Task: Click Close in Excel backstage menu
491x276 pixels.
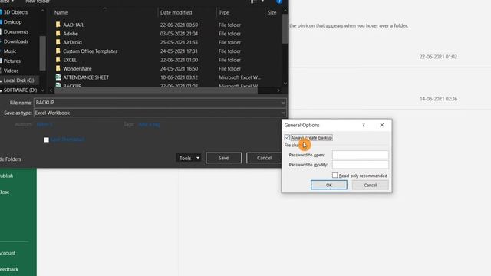Action: tap(5, 192)
